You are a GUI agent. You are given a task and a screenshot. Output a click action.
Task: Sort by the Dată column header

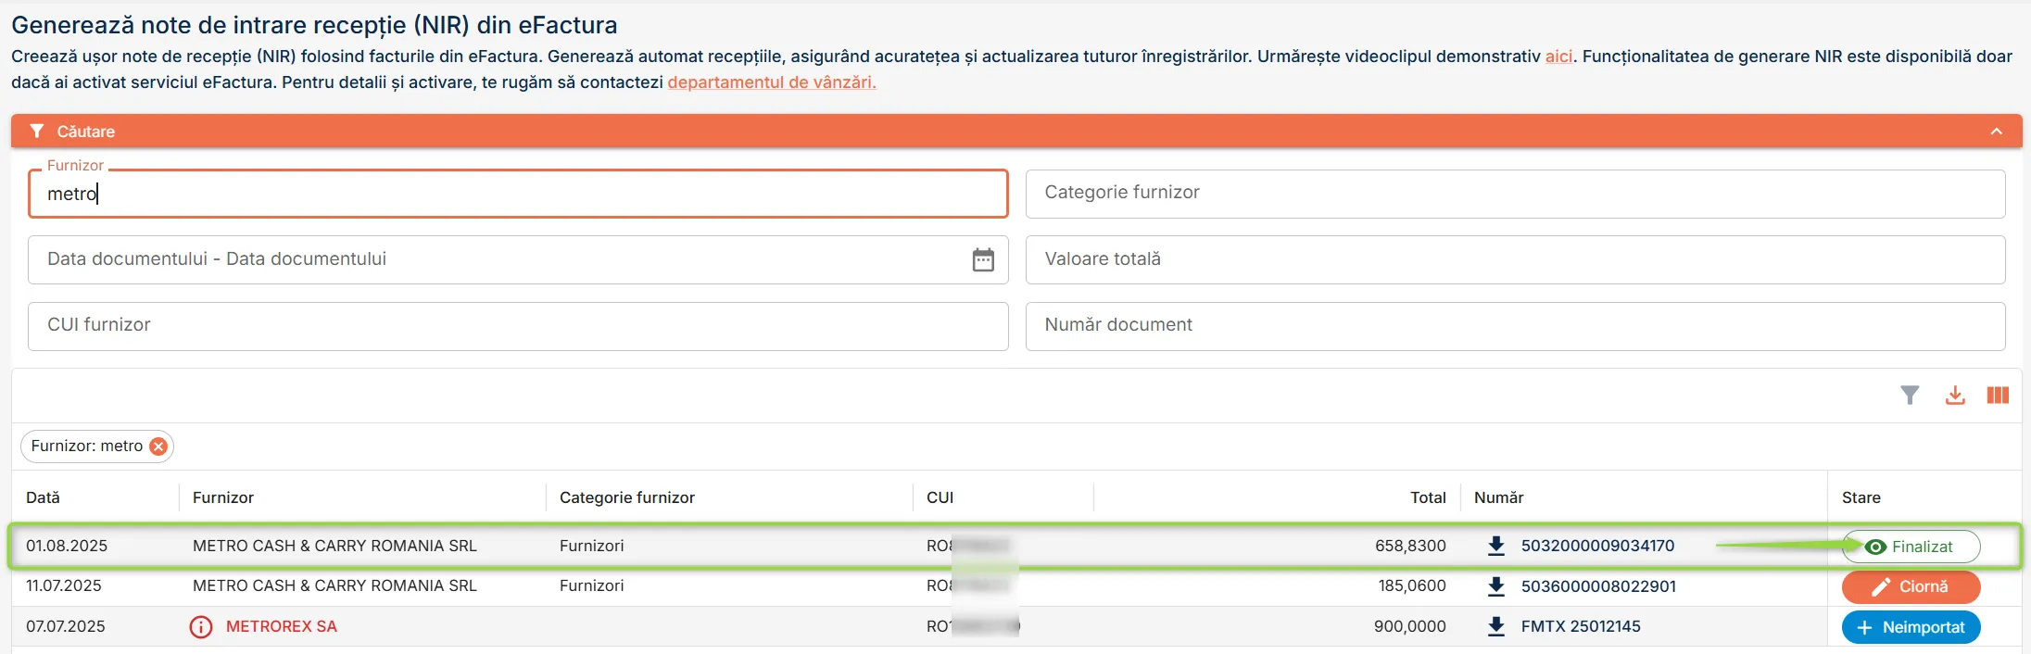tap(43, 497)
